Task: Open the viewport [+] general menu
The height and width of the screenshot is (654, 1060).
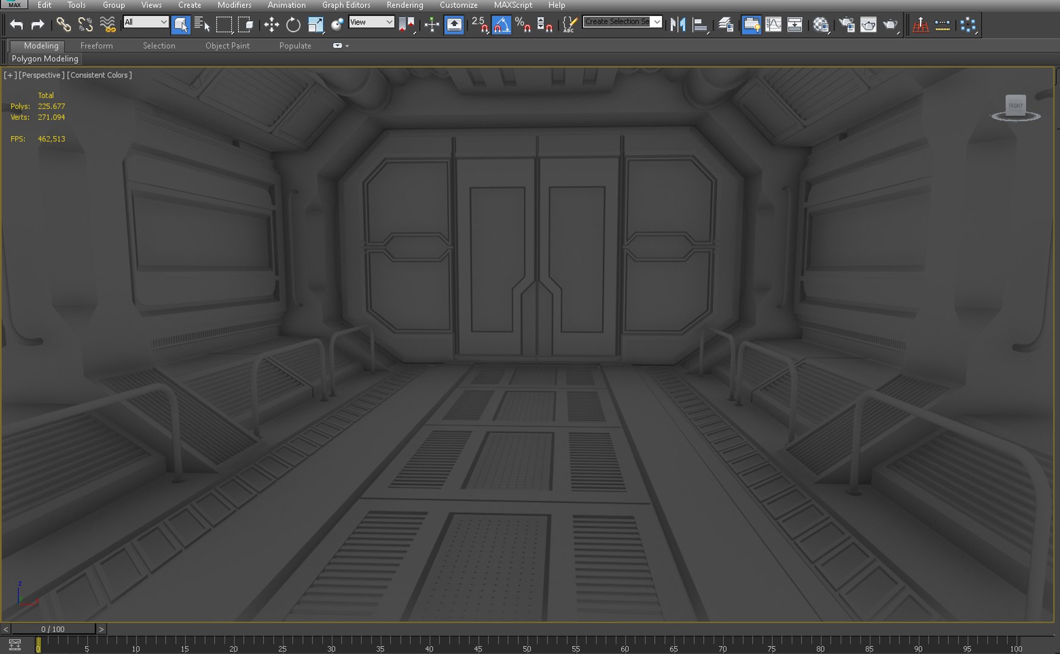Action: [10, 75]
